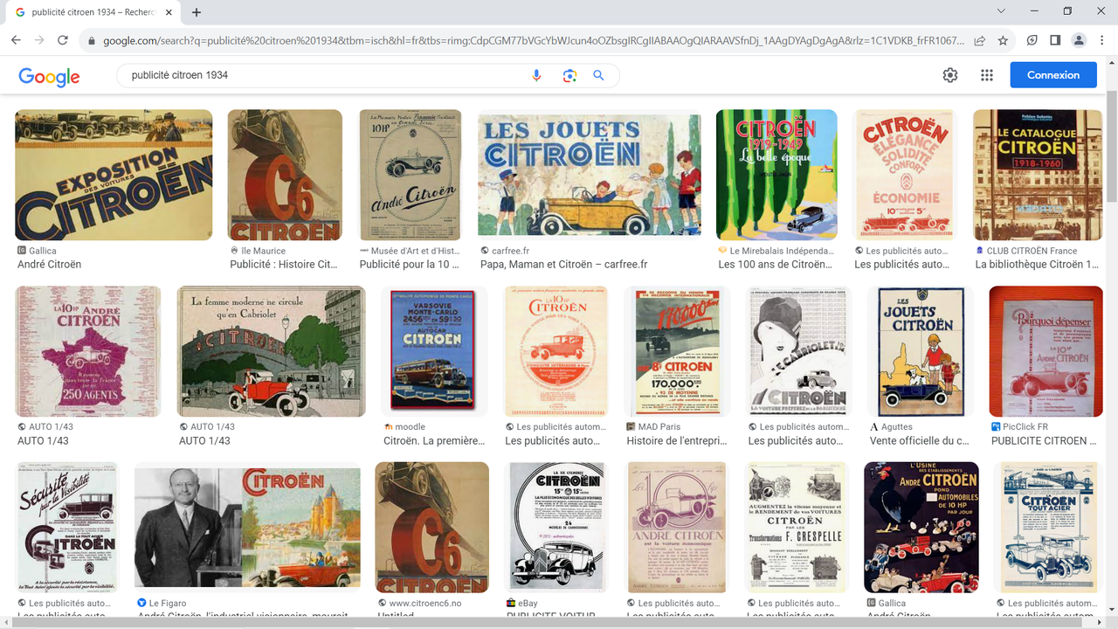
Task: Open the 'Histoire de l'entrepri...' result title
Action: pyautogui.click(x=675, y=441)
